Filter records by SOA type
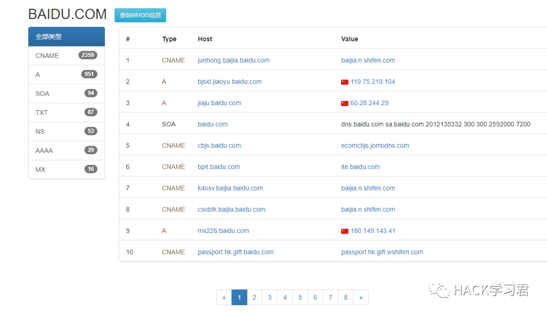 pos(67,94)
